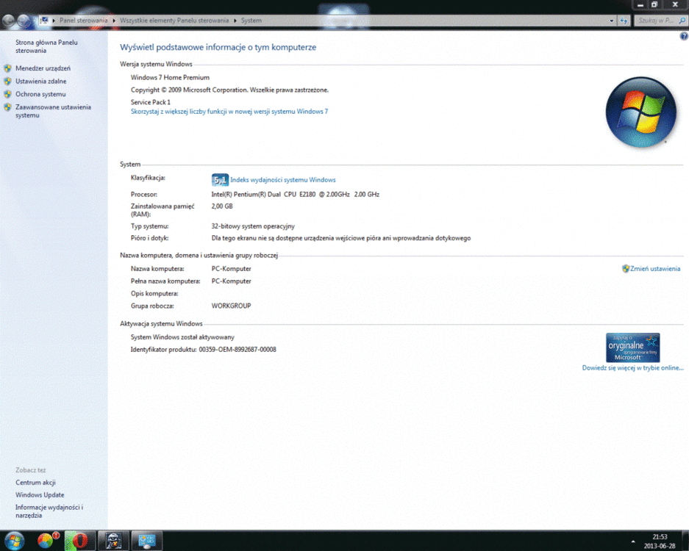Click shield icon beside Menedżer urządzeń
Screen dimensions: 689x551
[7, 68]
